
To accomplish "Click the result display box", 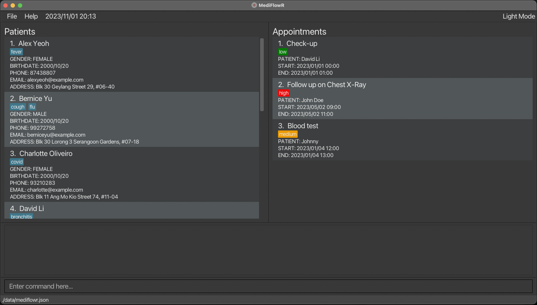I will pos(268,250).
